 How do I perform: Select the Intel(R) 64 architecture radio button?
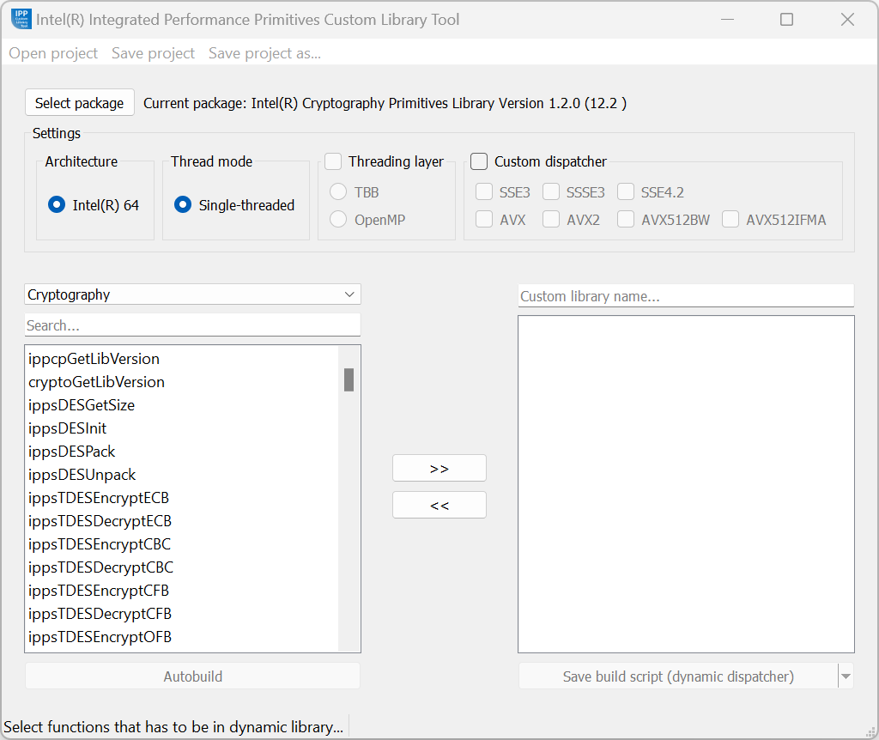(57, 205)
